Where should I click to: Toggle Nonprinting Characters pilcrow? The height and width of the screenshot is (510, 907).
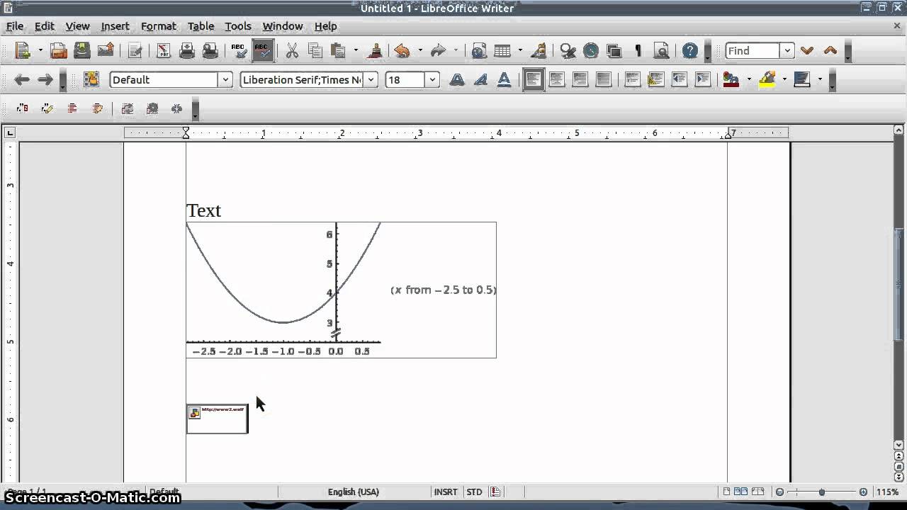(x=638, y=50)
